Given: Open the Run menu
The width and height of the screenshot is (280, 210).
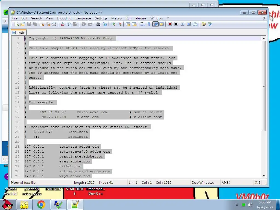Looking at the screenshot, I should tap(129, 18).
